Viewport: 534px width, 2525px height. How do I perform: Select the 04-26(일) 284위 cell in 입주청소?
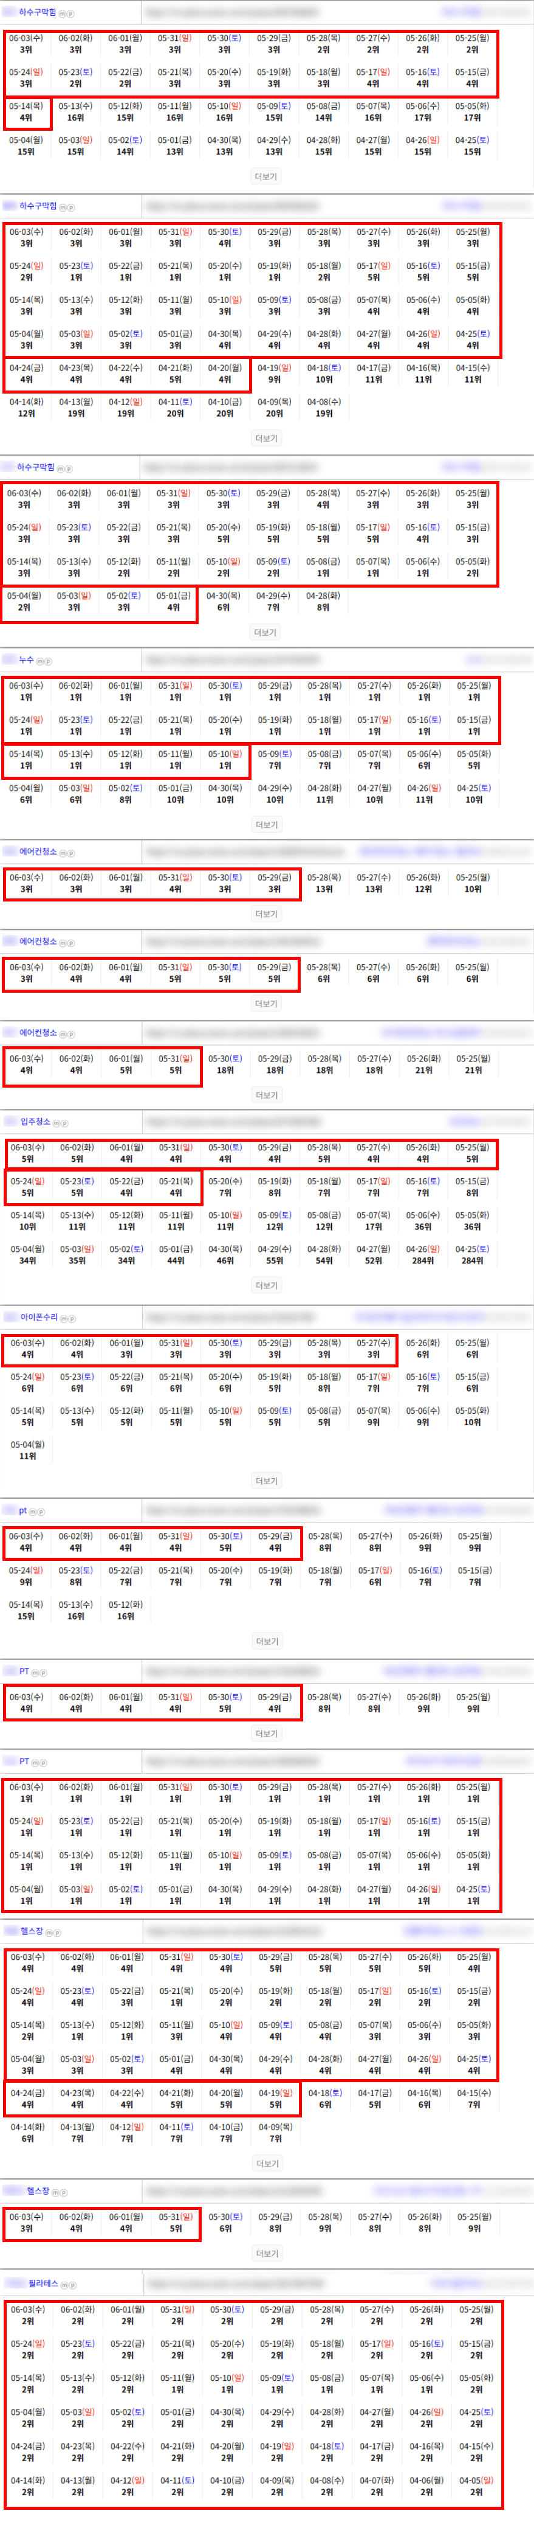click(x=423, y=1256)
